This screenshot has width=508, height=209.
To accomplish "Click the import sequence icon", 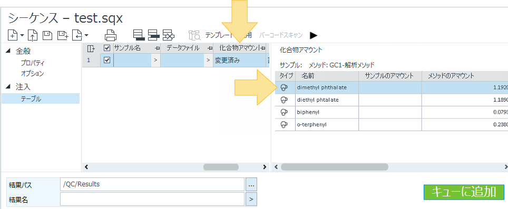I will click(77, 35).
